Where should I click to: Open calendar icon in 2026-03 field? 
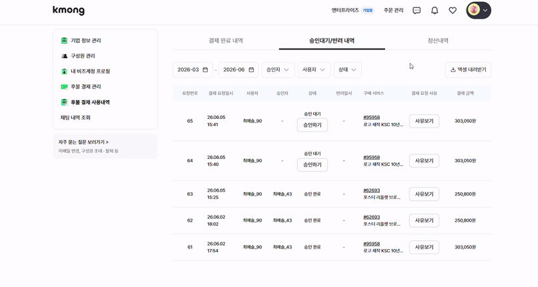click(205, 69)
